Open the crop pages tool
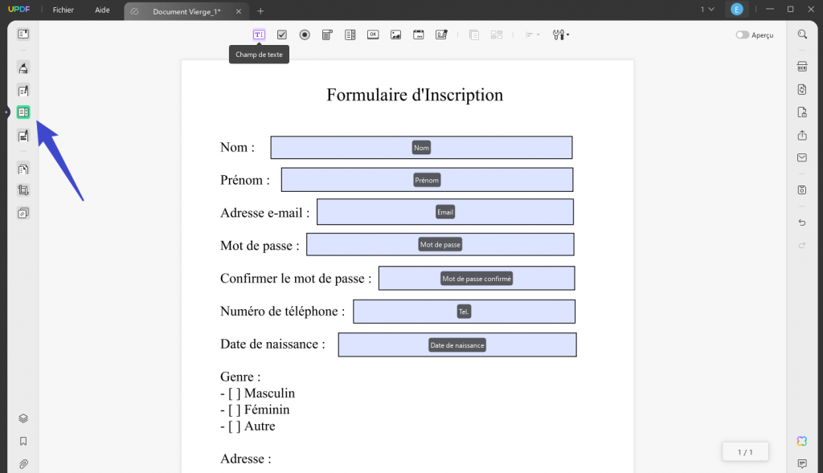 [23, 190]
